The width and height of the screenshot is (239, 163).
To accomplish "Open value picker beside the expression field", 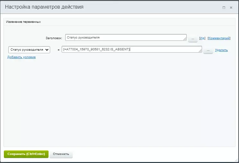I will (208, 50).
